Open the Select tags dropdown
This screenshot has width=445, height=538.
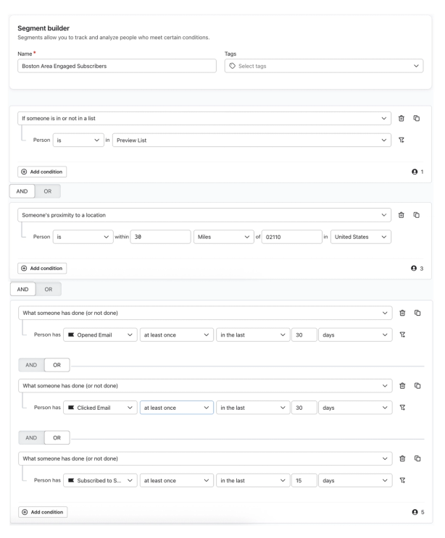click(x=324, y=66)
